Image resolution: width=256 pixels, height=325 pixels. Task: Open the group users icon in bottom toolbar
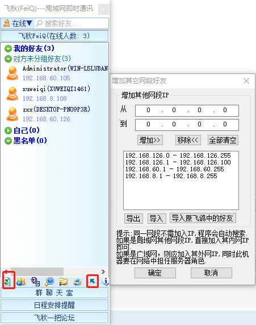[21, 282]
